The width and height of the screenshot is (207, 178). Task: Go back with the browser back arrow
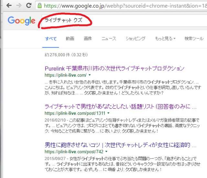coord(9,5)
